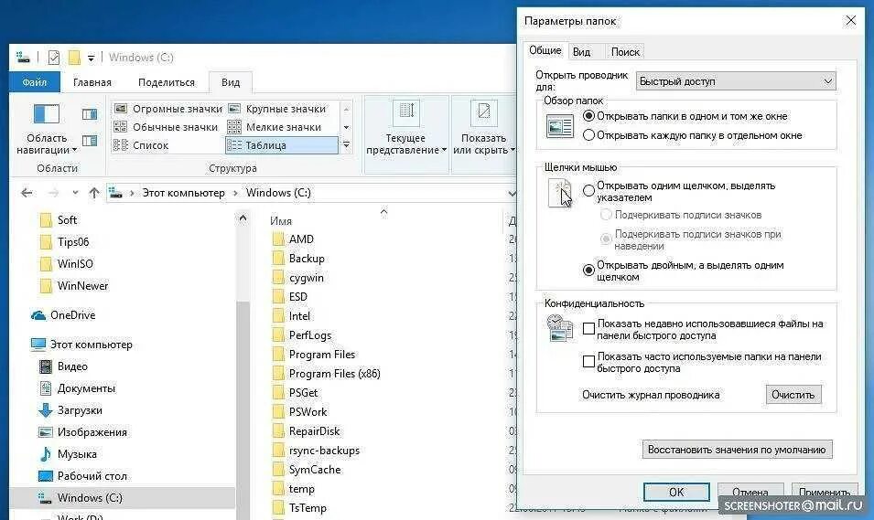The height and width of the screenshot is (520, 874).
Task: Select the Обычные значки layout
Action: tap(166, 127)
